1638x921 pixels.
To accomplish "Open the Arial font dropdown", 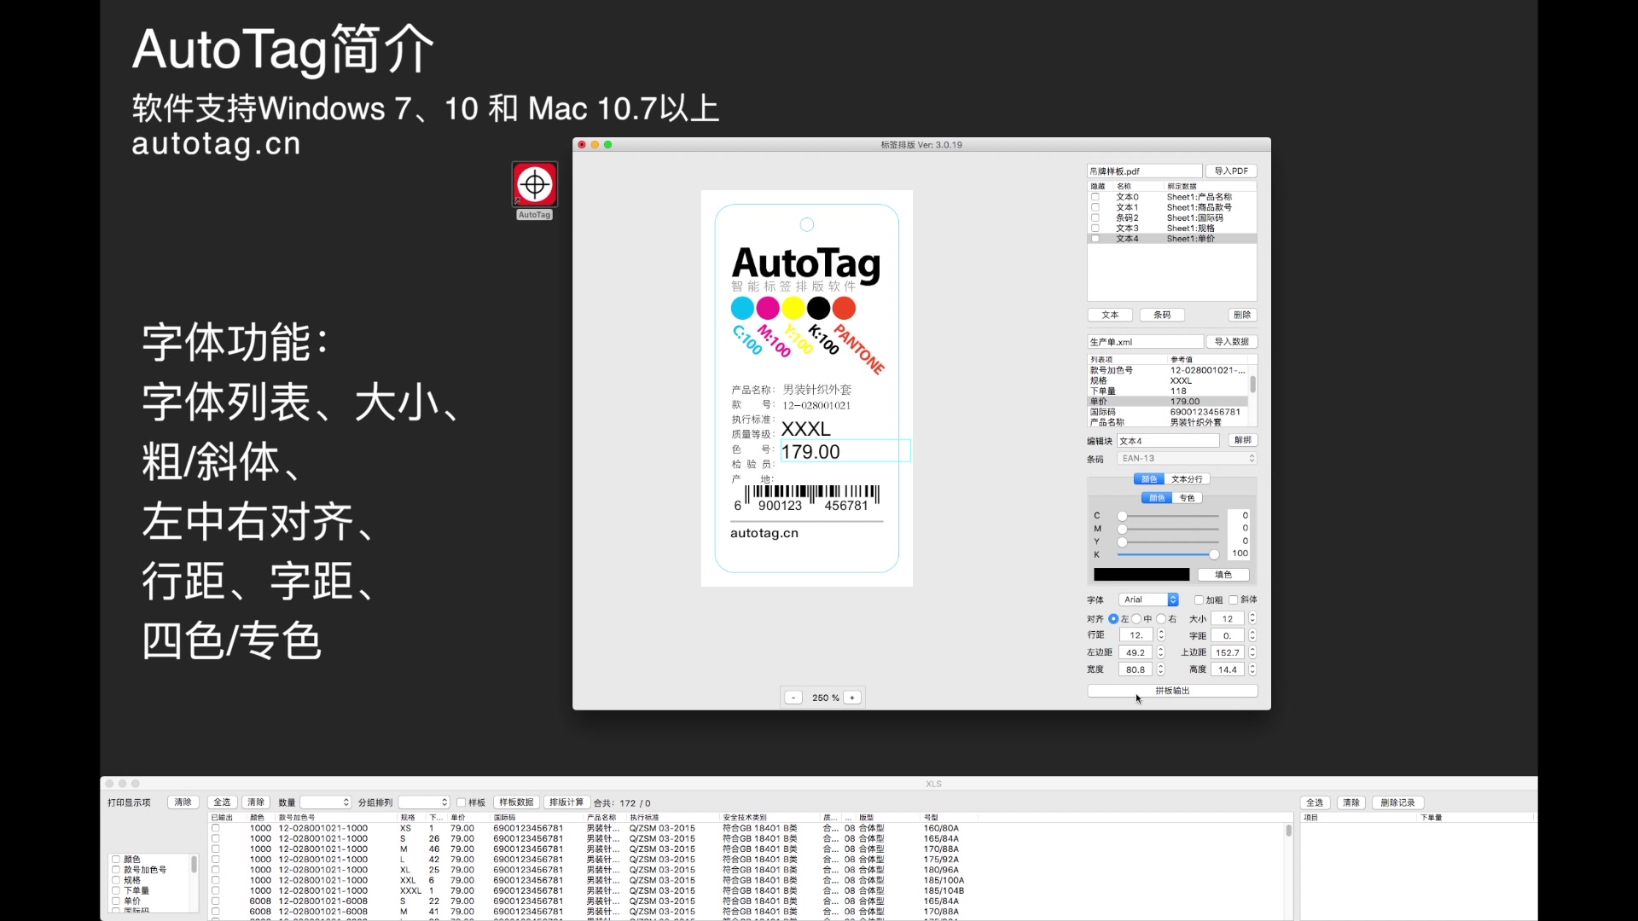I will (x=1148, y=600).
